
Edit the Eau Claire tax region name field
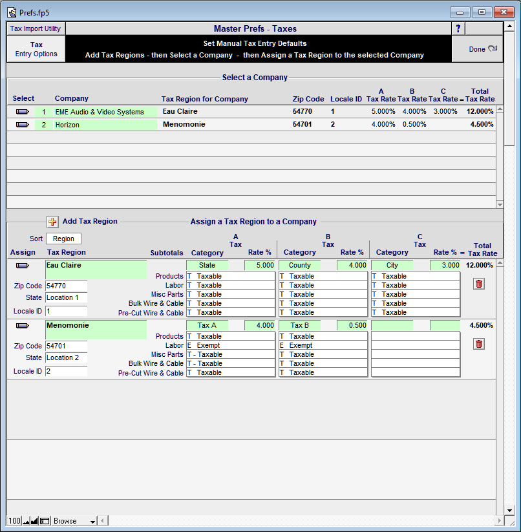tap(96, 270)
